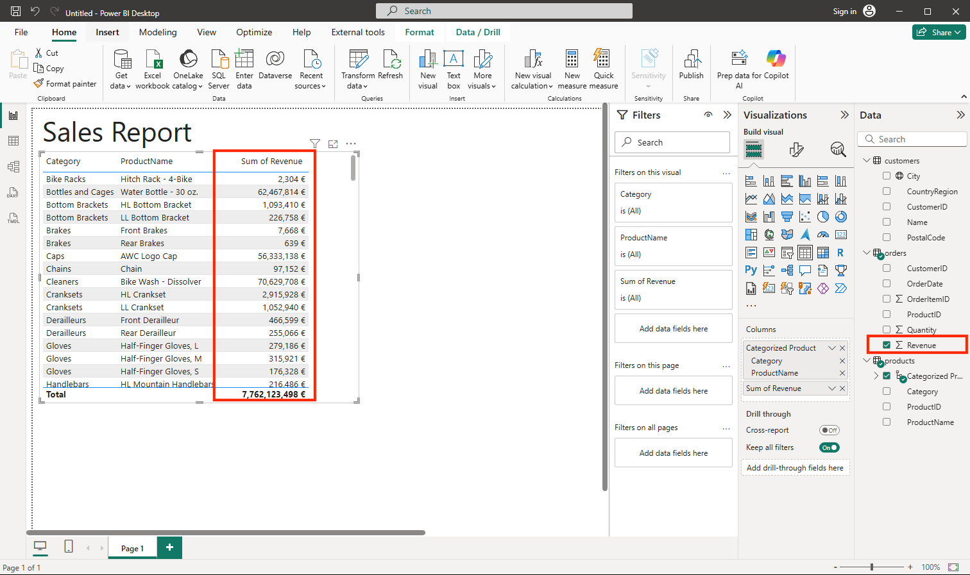Expand the Categorized Pr... hierarchy
The height and width of the screenshot is (575, 970).
(x=876, y=376)
